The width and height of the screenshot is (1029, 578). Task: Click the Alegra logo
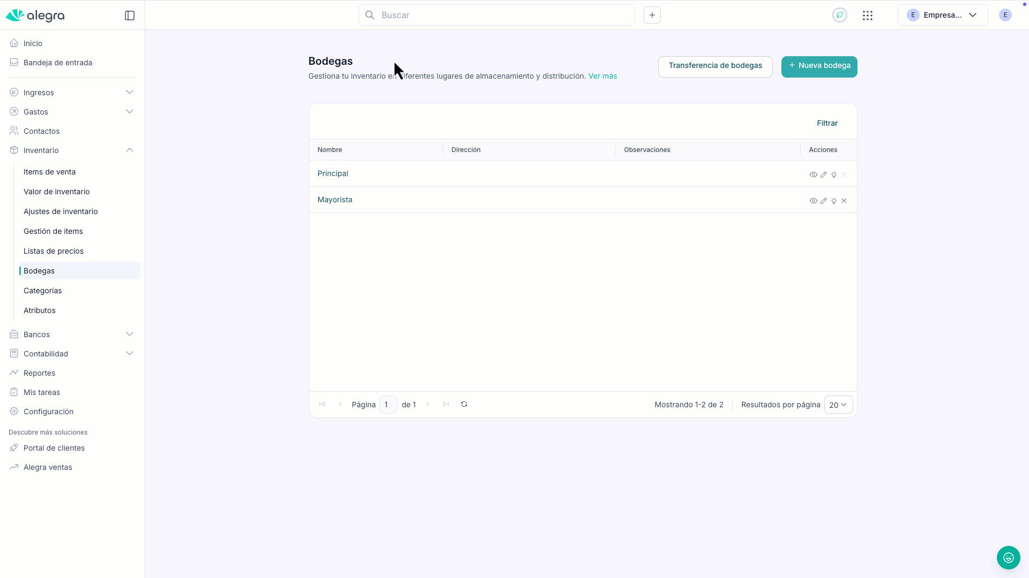tap(35, 16)
